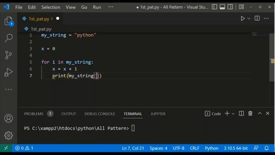This screenshot has height=155, width=275.
Task: Open the Source Control view
Action: click(9, 55)
